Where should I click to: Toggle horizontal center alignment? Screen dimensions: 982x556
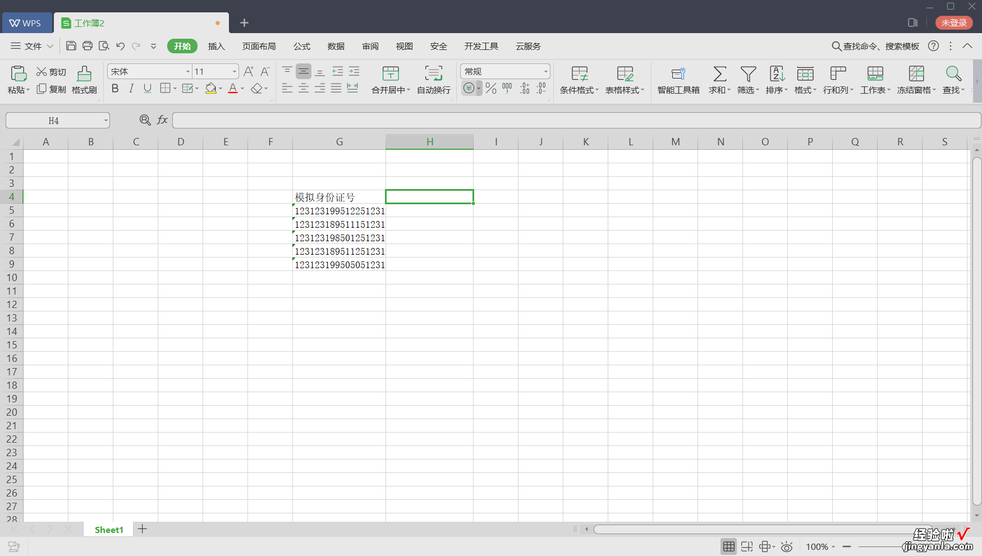pyautogui.click(x=304, y=88)
